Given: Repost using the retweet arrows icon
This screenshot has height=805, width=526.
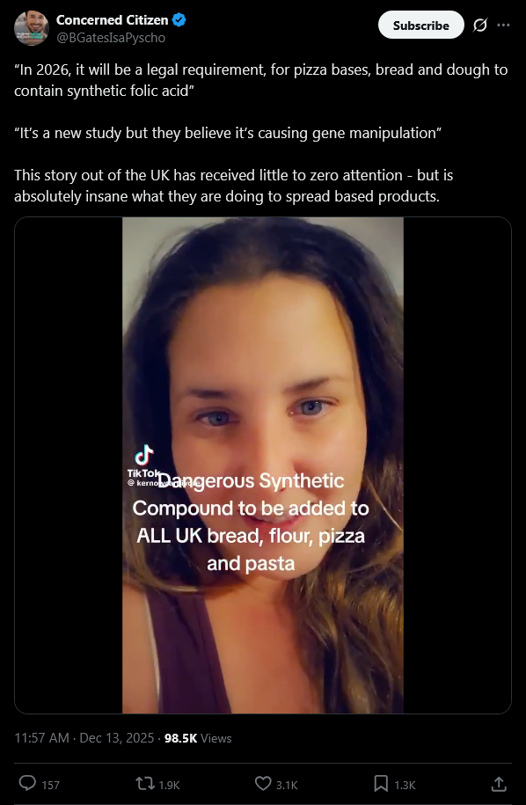Looking at the screenshot, I should click(144, 783).
